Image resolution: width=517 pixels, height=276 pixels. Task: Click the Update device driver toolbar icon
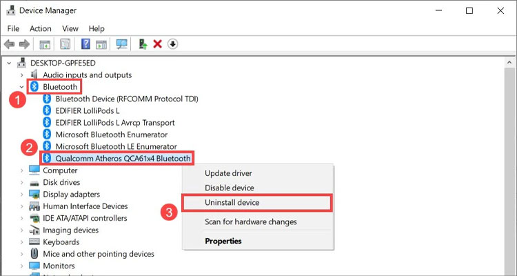pos(143,44)
